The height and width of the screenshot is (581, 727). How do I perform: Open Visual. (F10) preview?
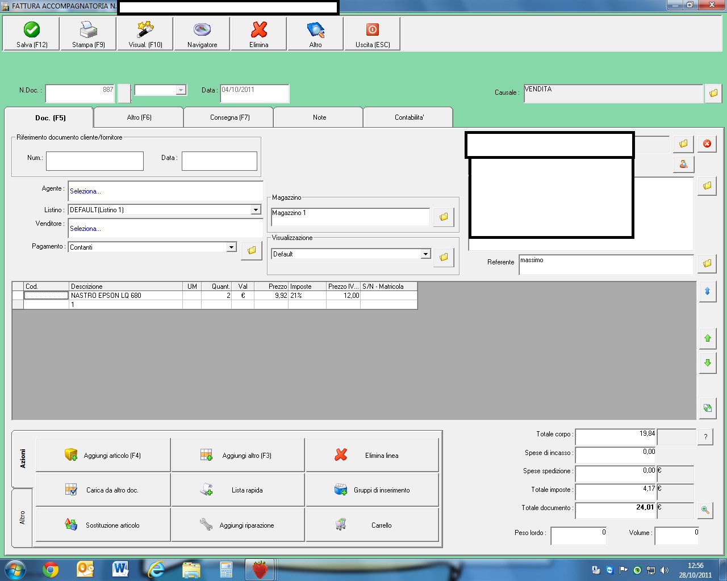145,34
